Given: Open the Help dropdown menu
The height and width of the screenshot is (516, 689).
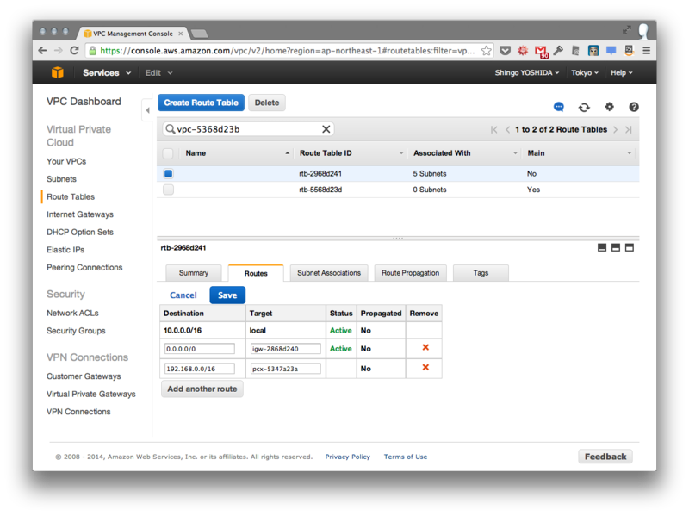Looking at the screenshot, I should click(621, 72).
